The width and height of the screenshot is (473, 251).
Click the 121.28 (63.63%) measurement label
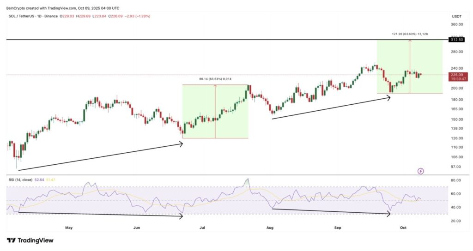coord(409,34)
